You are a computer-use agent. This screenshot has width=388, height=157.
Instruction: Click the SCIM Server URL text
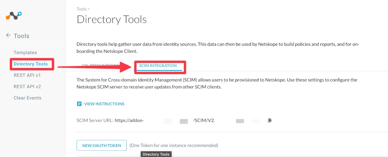click(129, 121)
